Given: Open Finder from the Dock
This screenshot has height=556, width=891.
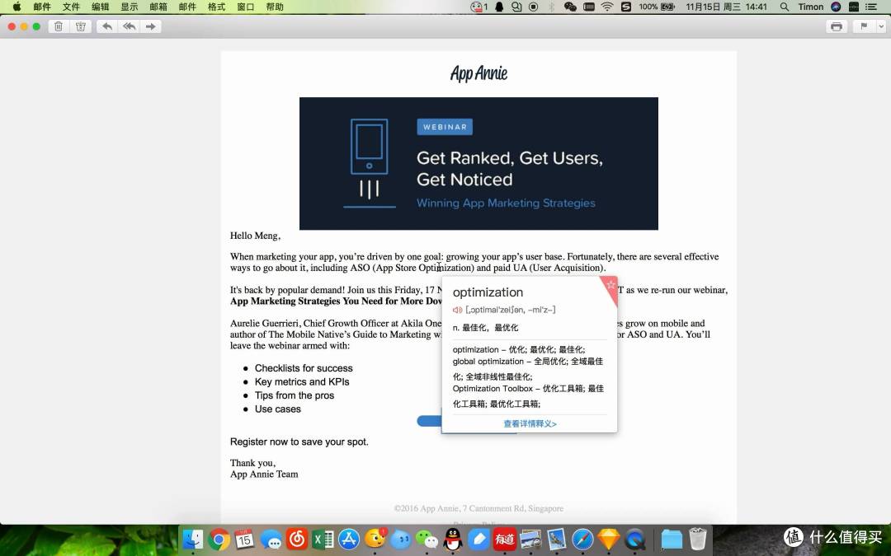Looking at the screenshot, I should (193, 539).
